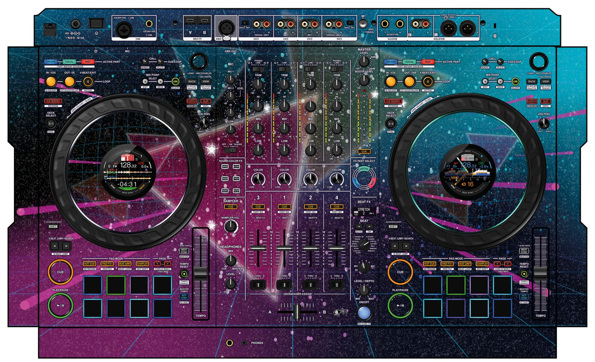Viewport: 595px width, 362px height.
Task: Toggle the Sampler CUE button
Action: 231,207
